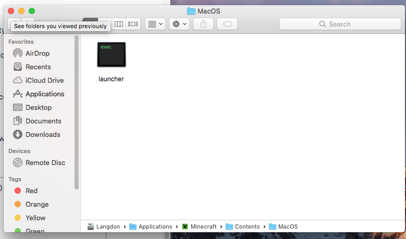Click the launcher file name label
This screenshot has height=239, width=406.
click(x=111, y=79)
